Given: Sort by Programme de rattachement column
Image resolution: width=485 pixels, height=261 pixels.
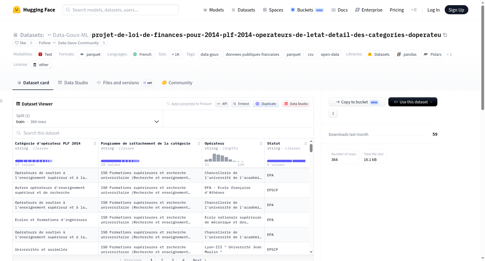Looking at the screenshot, I should (x=199, y=143).
